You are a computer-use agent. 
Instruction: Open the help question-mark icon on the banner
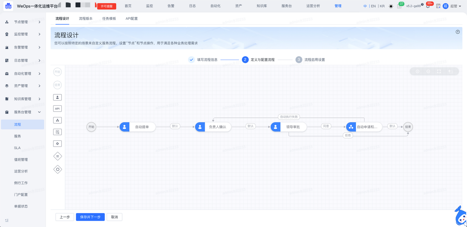pyautogui.click(x=458, y=32)
